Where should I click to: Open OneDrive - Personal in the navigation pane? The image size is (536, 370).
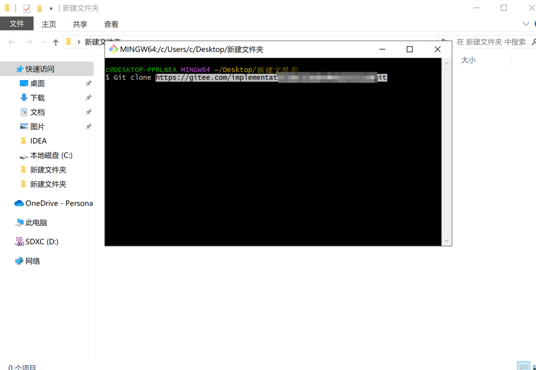59,203
